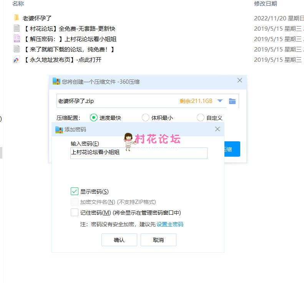Sort files by the 修改日期 column header

265,4
